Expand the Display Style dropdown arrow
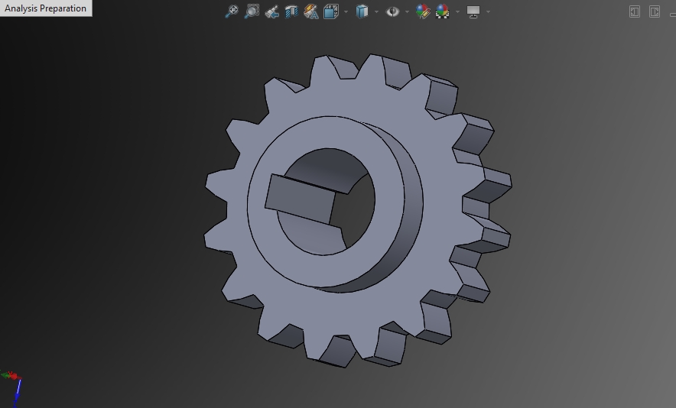The width and height of the screenshot is (676, 408). 376,11
